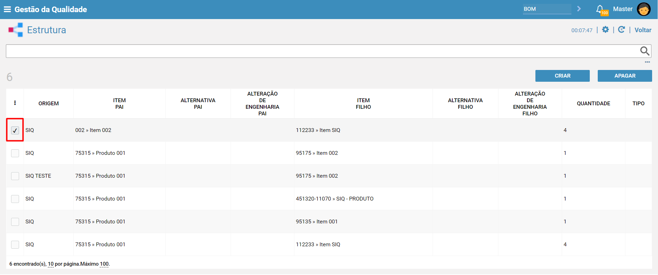Click the Estrutura page heading
The image size is (658, 275).
tap(46, 30)
